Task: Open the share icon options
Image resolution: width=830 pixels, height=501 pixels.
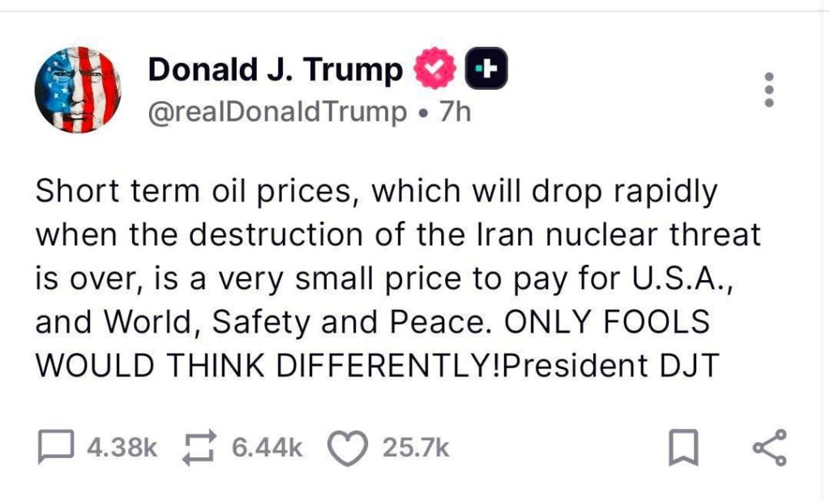Action: [x=769, y=448]
